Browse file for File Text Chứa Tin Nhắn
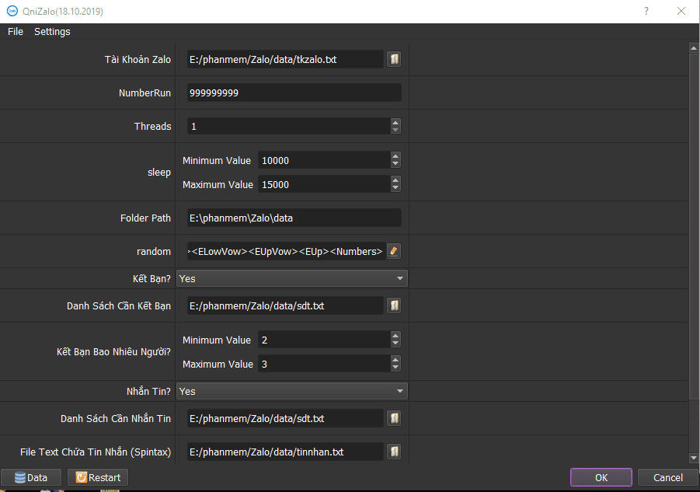 (x=394, y=452)
